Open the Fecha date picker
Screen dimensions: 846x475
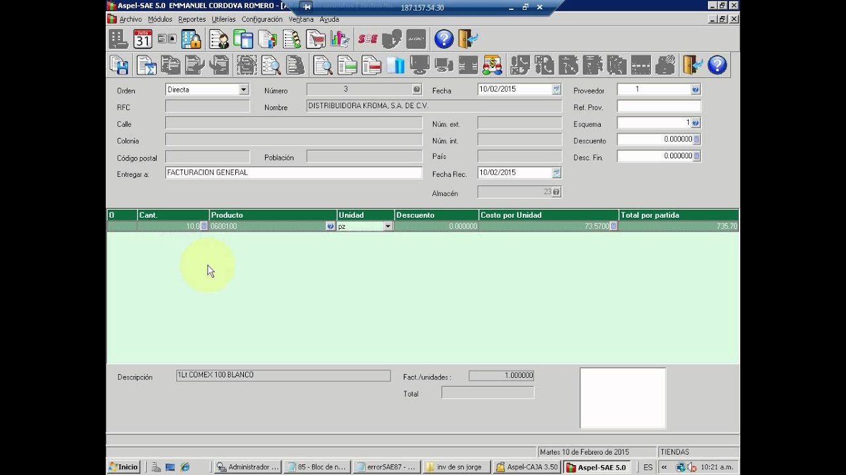[x=557, y=89]
